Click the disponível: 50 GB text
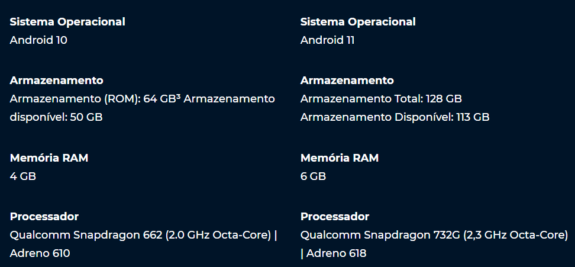This screenshot has width=575, height=267. point(56,117)
